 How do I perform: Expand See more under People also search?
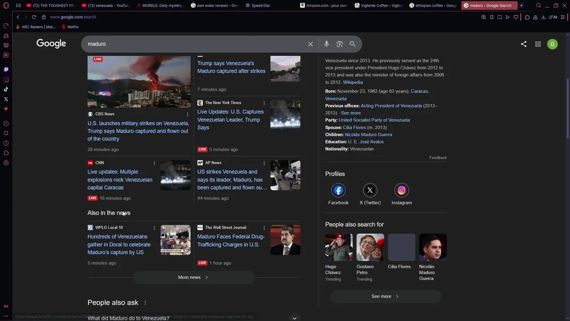point(386,296)
